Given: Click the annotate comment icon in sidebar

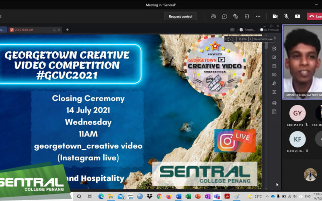Looking at the screenshot, I should point(274,75).
